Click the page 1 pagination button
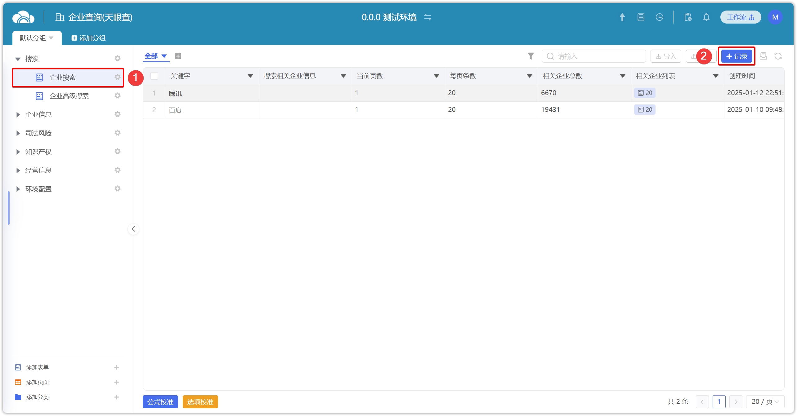Viewport: 797px width, 416px height. (x=719, y=402)
